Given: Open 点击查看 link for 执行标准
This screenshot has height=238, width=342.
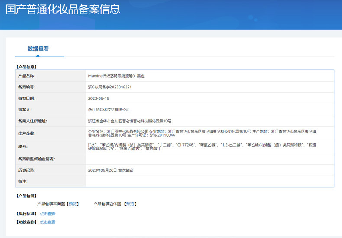Looking at the screenshot, I should pyautogui.click(x=48, y=214).
